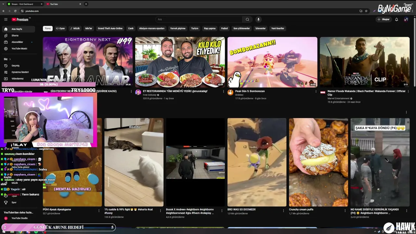Select the Mix'ler filter chip

tap(89, 29)
